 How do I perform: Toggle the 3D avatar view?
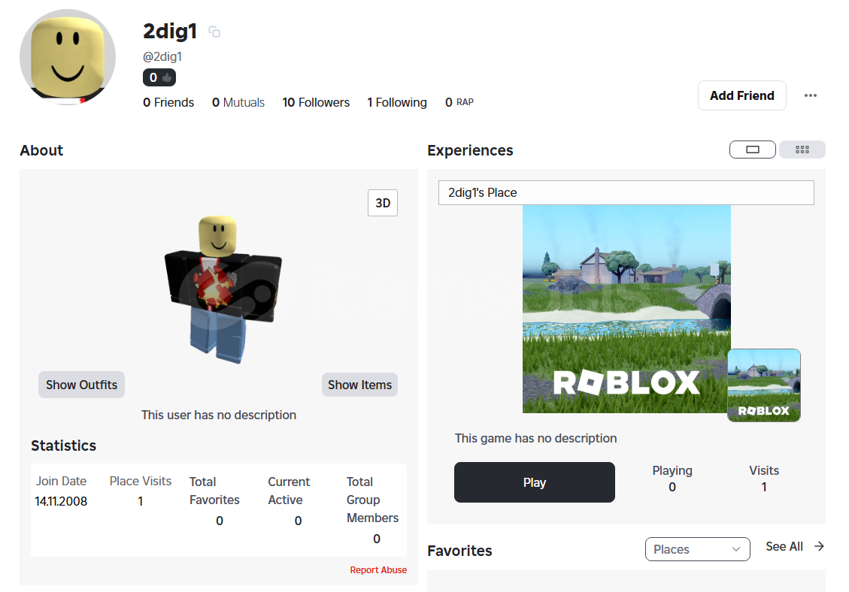383,203
